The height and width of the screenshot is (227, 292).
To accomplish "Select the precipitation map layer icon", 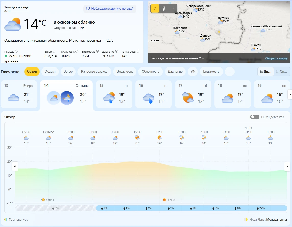I will 155,8.
